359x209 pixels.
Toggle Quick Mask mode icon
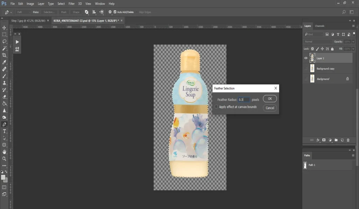click(x=4, y=187)
